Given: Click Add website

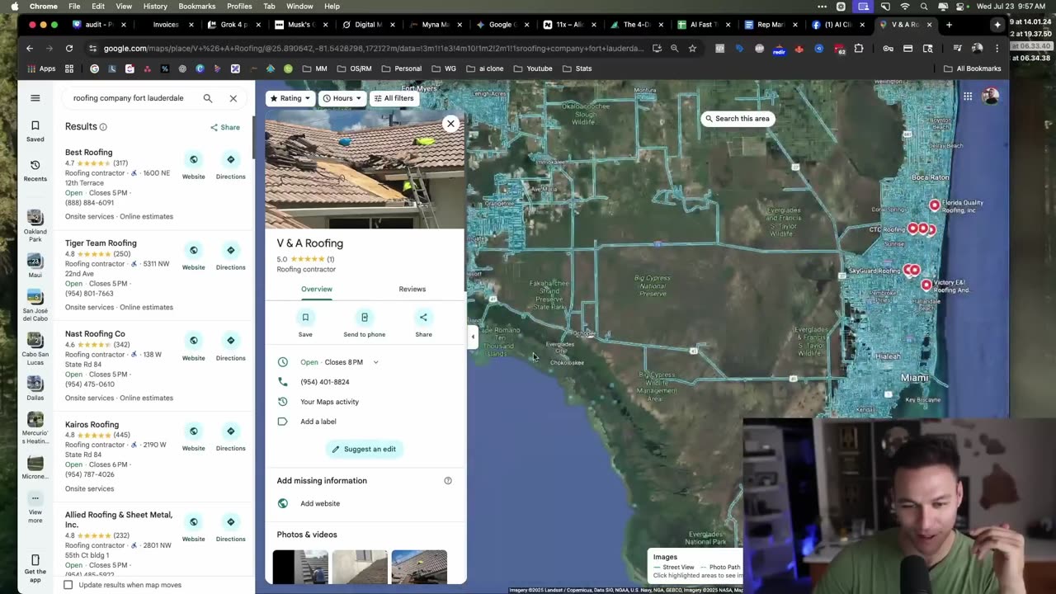Looking at the screenshot, I should (x=320, y=503).
